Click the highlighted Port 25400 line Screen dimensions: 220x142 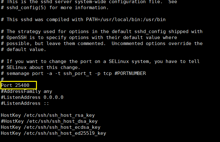point(19,85)
